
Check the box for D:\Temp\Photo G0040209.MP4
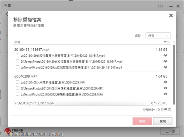click(18, 88)
